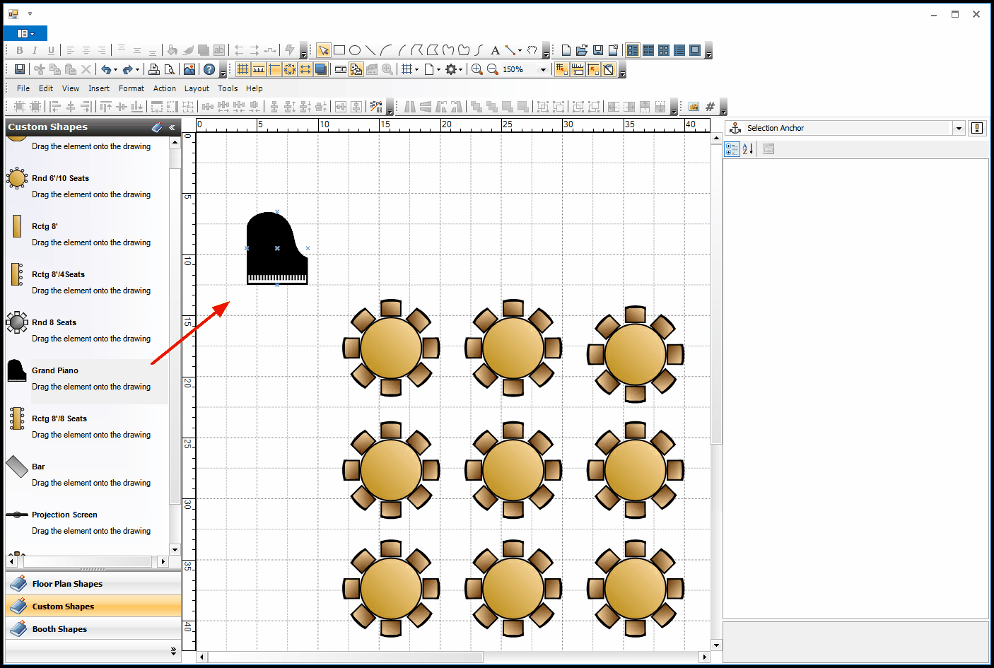Viewport: 994px width, 668px height.
Task: Click the zoom percentage input field
Action: [x=519, y=69]
